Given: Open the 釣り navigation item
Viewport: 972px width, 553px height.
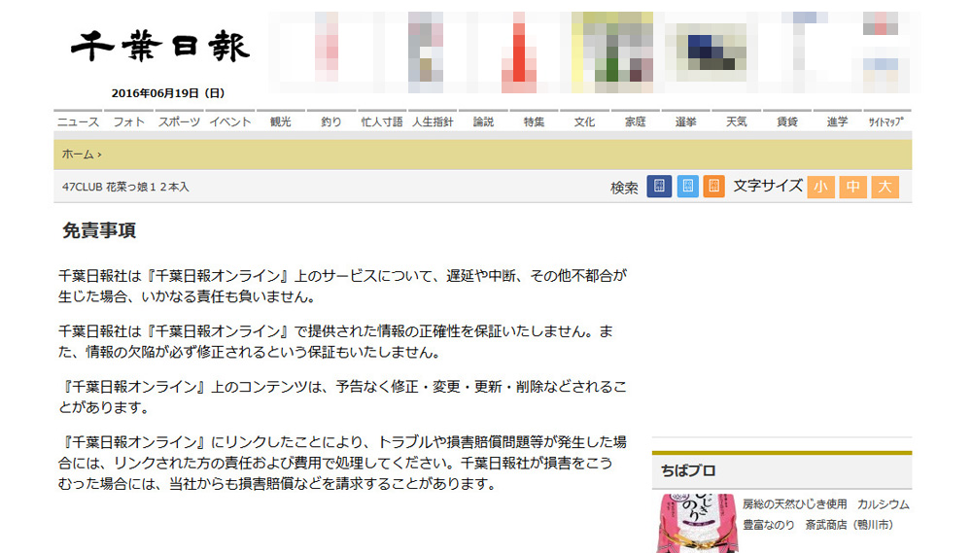Looking at the screenshot, I should tap(331, 122).
